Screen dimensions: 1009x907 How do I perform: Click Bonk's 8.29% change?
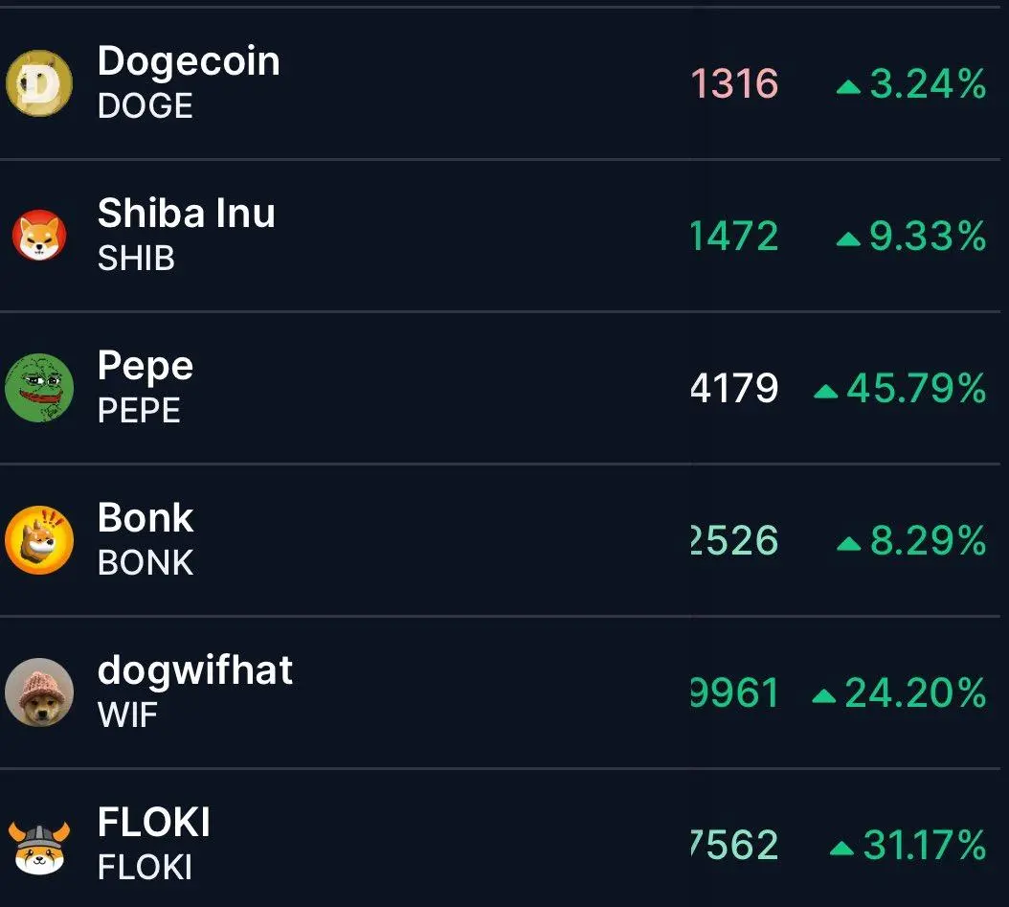[928, 540]
